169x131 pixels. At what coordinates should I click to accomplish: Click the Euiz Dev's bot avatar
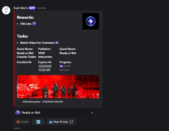pos(6,10)
